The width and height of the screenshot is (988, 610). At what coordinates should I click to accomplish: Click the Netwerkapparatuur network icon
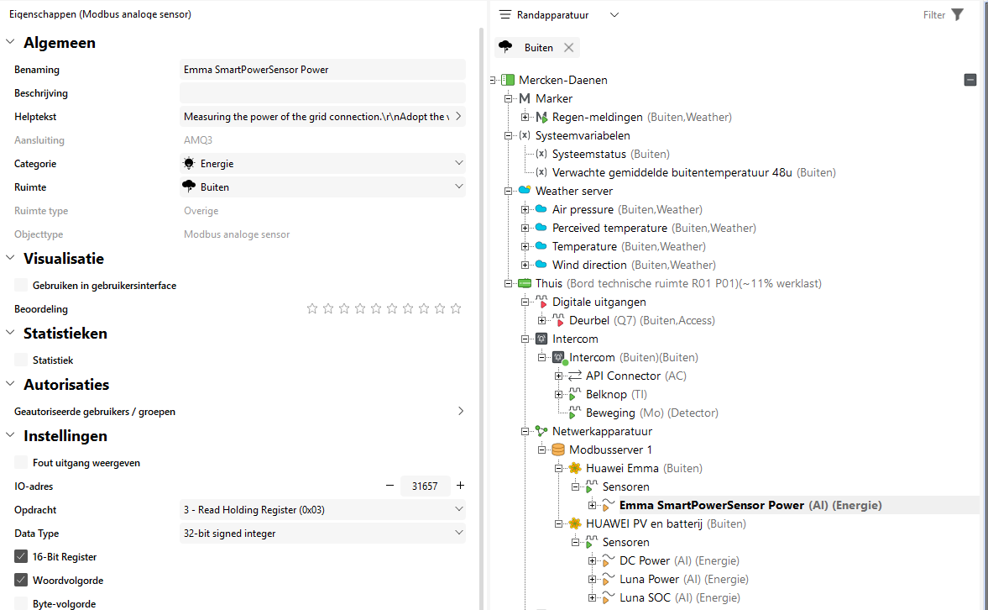pyautogui.click(x=541, y=431)
